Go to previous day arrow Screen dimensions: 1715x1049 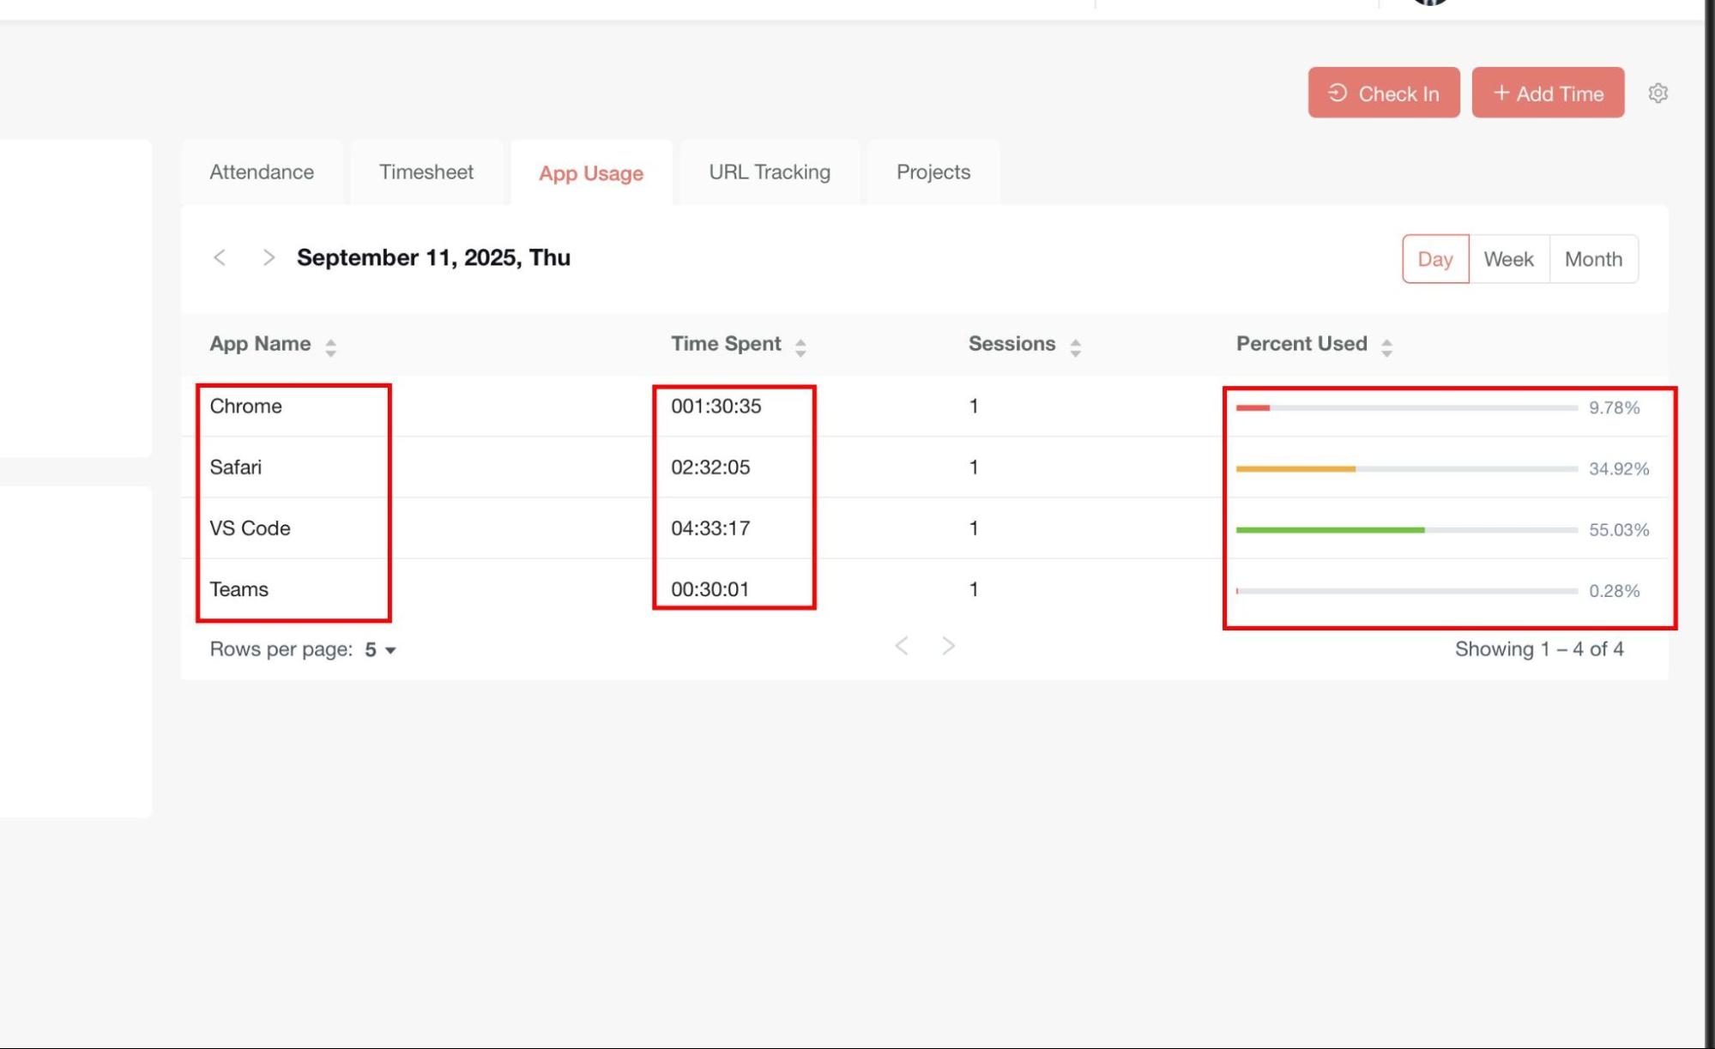point(220,257)
